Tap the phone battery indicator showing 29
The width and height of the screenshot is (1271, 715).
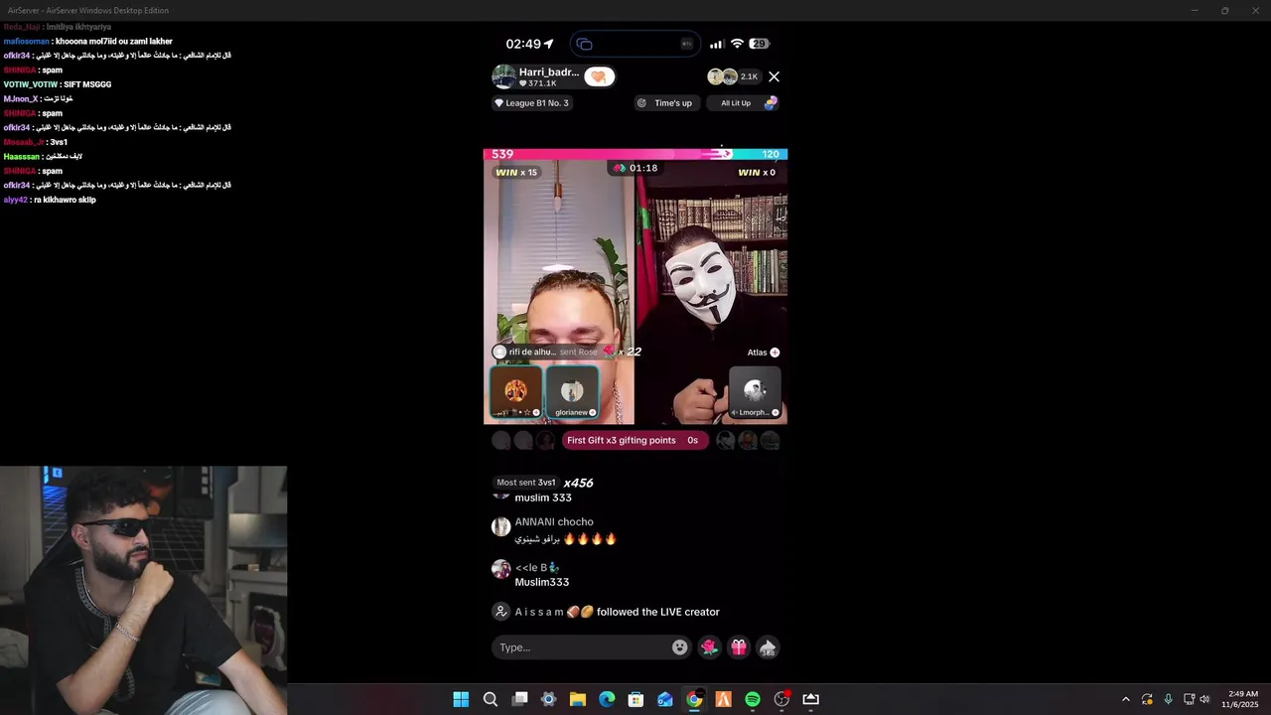[x=760, y=44]
